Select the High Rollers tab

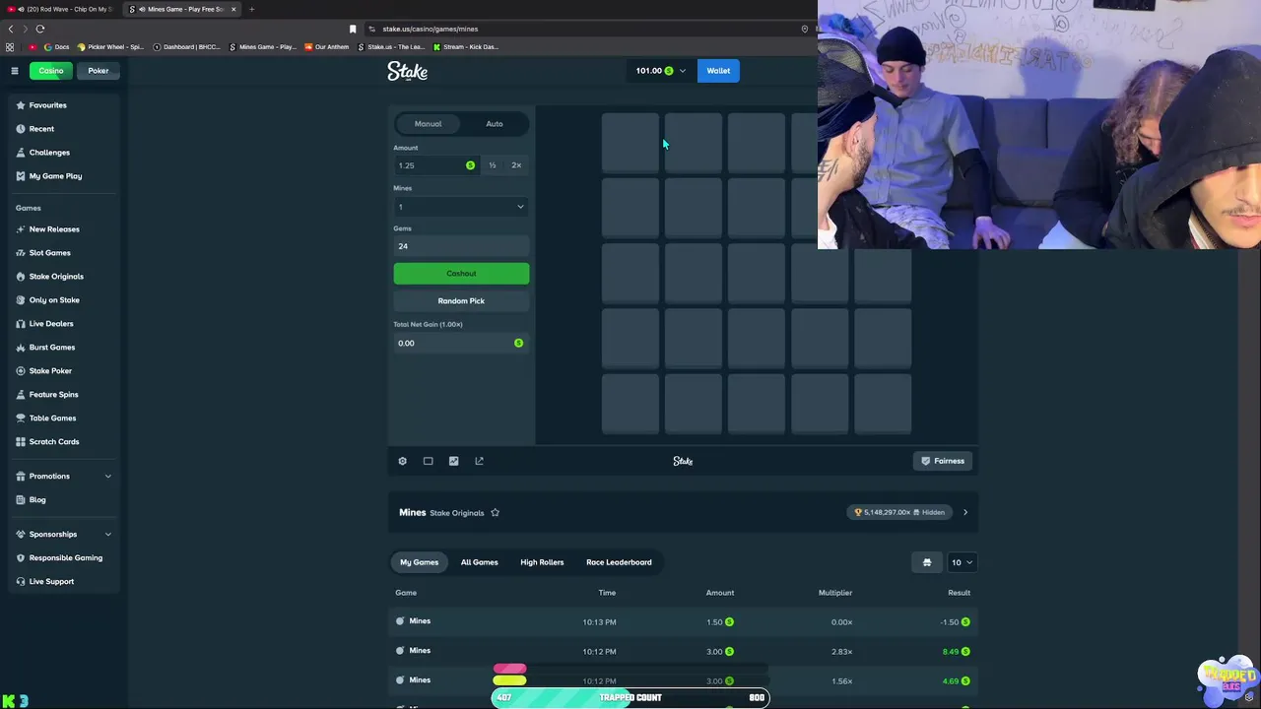coord(542,562)
